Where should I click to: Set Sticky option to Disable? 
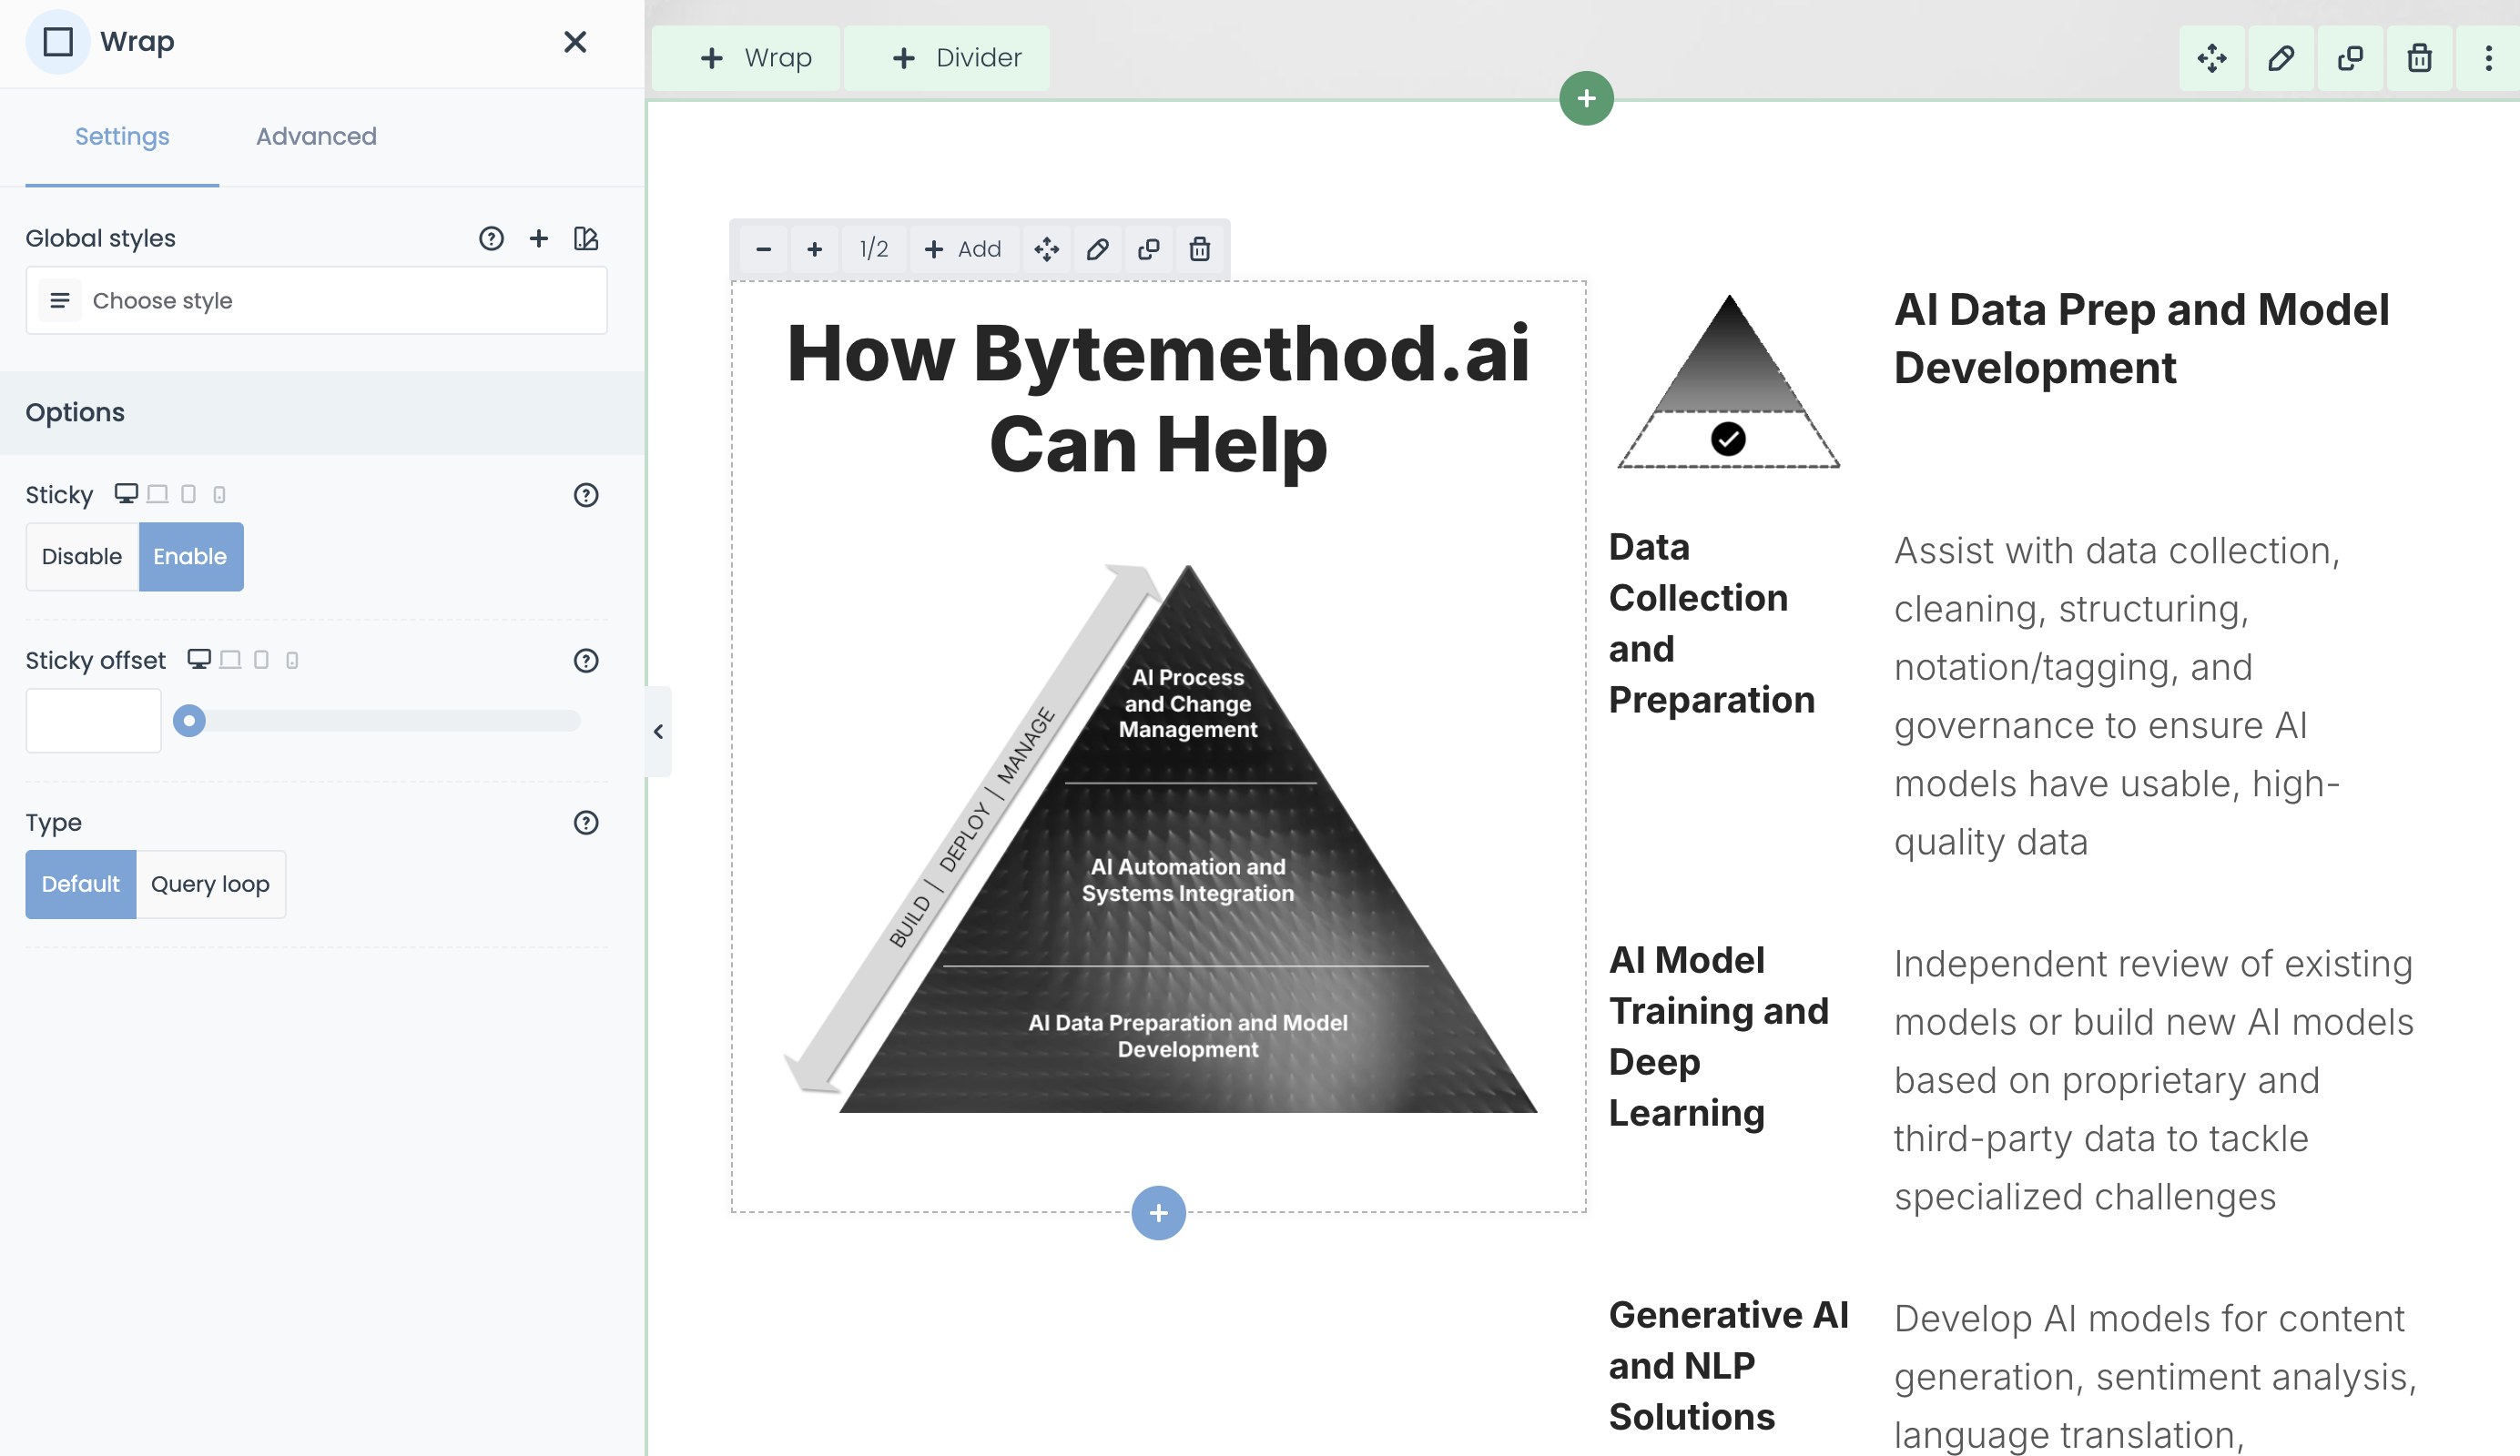pos(82,557)
